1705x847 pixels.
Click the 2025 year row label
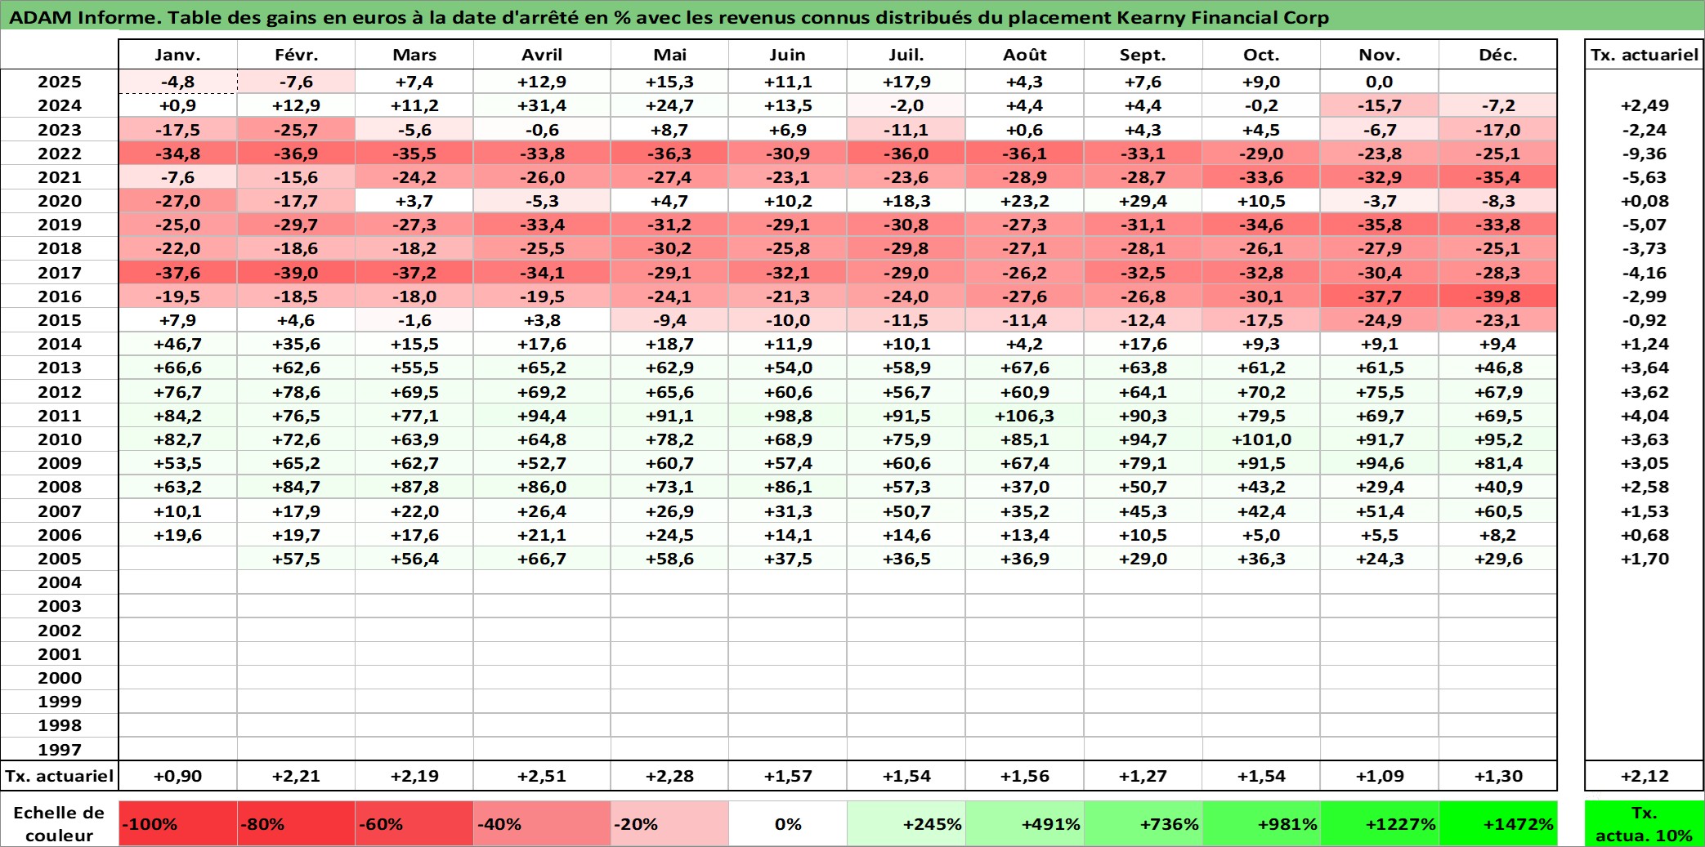pos(60,82)
